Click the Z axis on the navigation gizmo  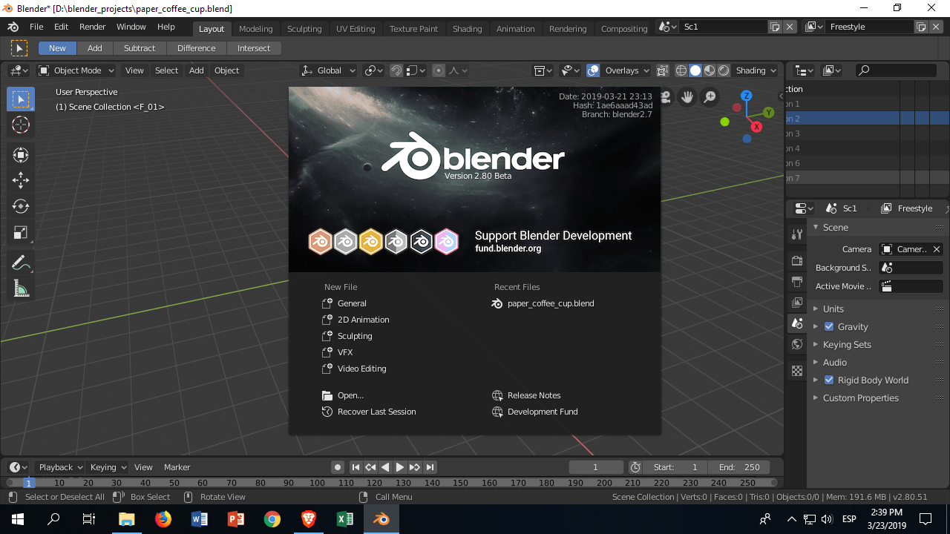click(747, 96)
